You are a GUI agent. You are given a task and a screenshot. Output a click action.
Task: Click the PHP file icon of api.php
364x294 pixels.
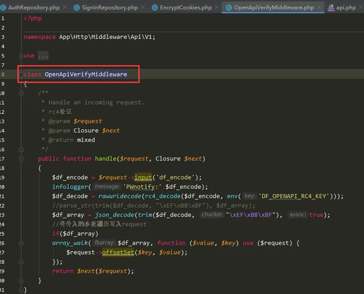tap(331, 8)
